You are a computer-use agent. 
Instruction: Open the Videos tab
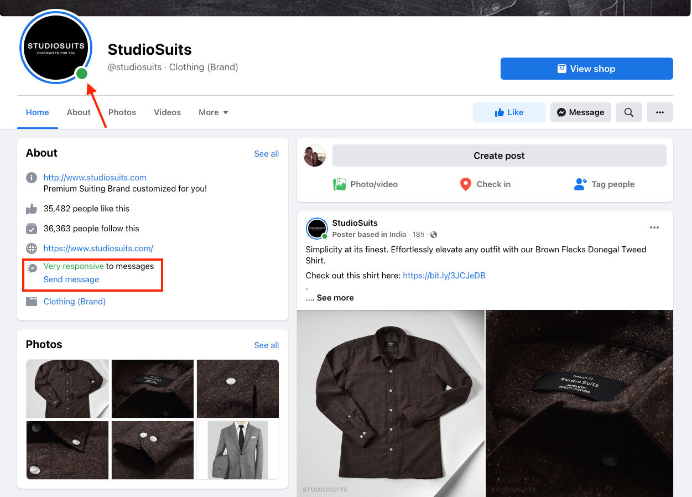[168, 112]
